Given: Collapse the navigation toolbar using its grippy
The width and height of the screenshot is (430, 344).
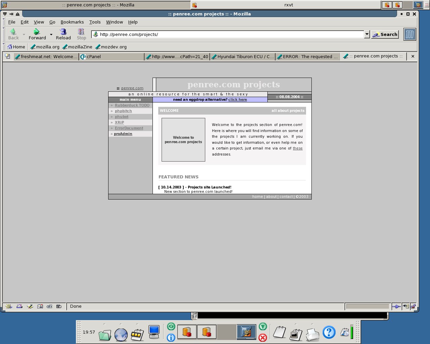Looking at the screenshot, I should 4,34.
